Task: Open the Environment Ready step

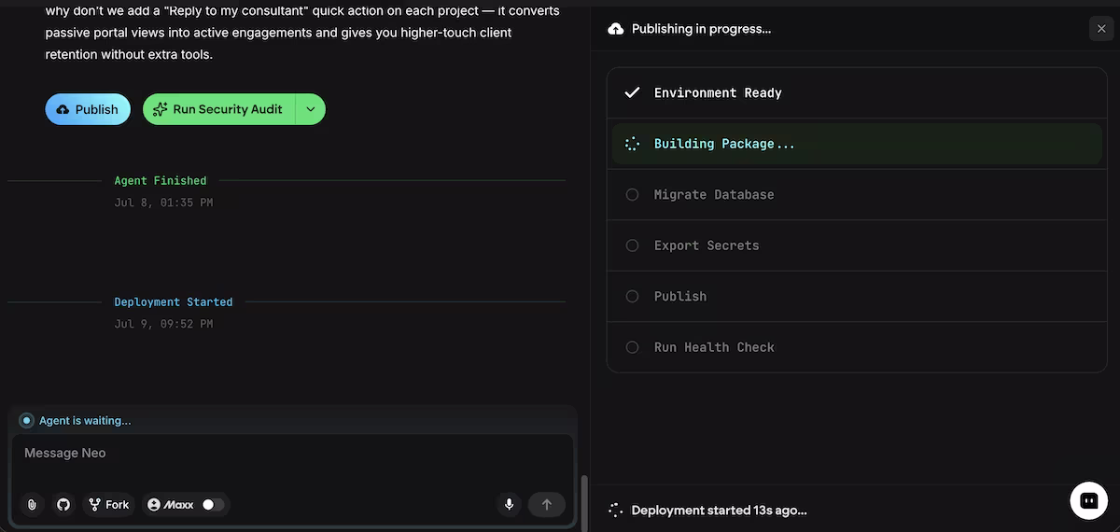Action: click(x=857, y=92)
